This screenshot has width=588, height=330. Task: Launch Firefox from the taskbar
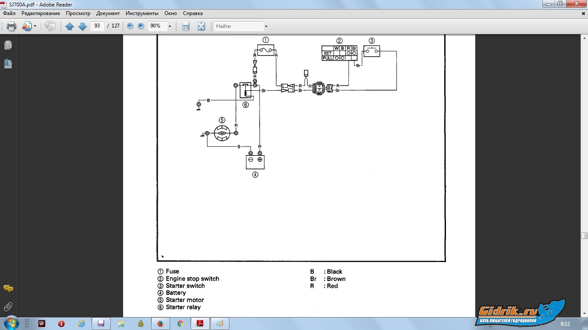tap(161, 324)
